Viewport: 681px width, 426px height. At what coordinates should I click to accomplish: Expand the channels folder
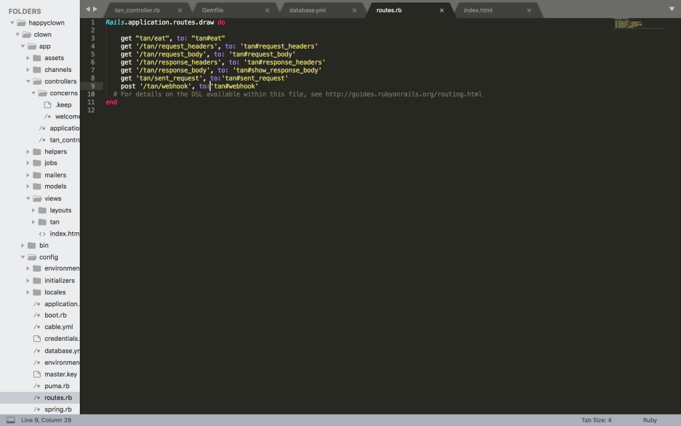tap(28, 69)
